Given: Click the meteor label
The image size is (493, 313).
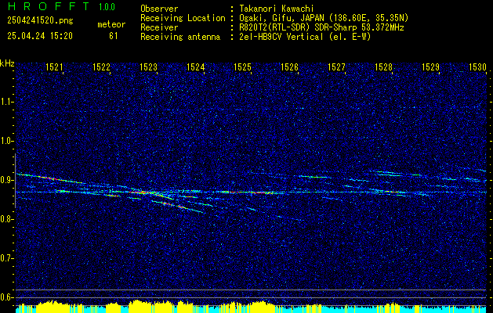Looking at the screenshot, I should pyautogui.click(x=111, y=24).
